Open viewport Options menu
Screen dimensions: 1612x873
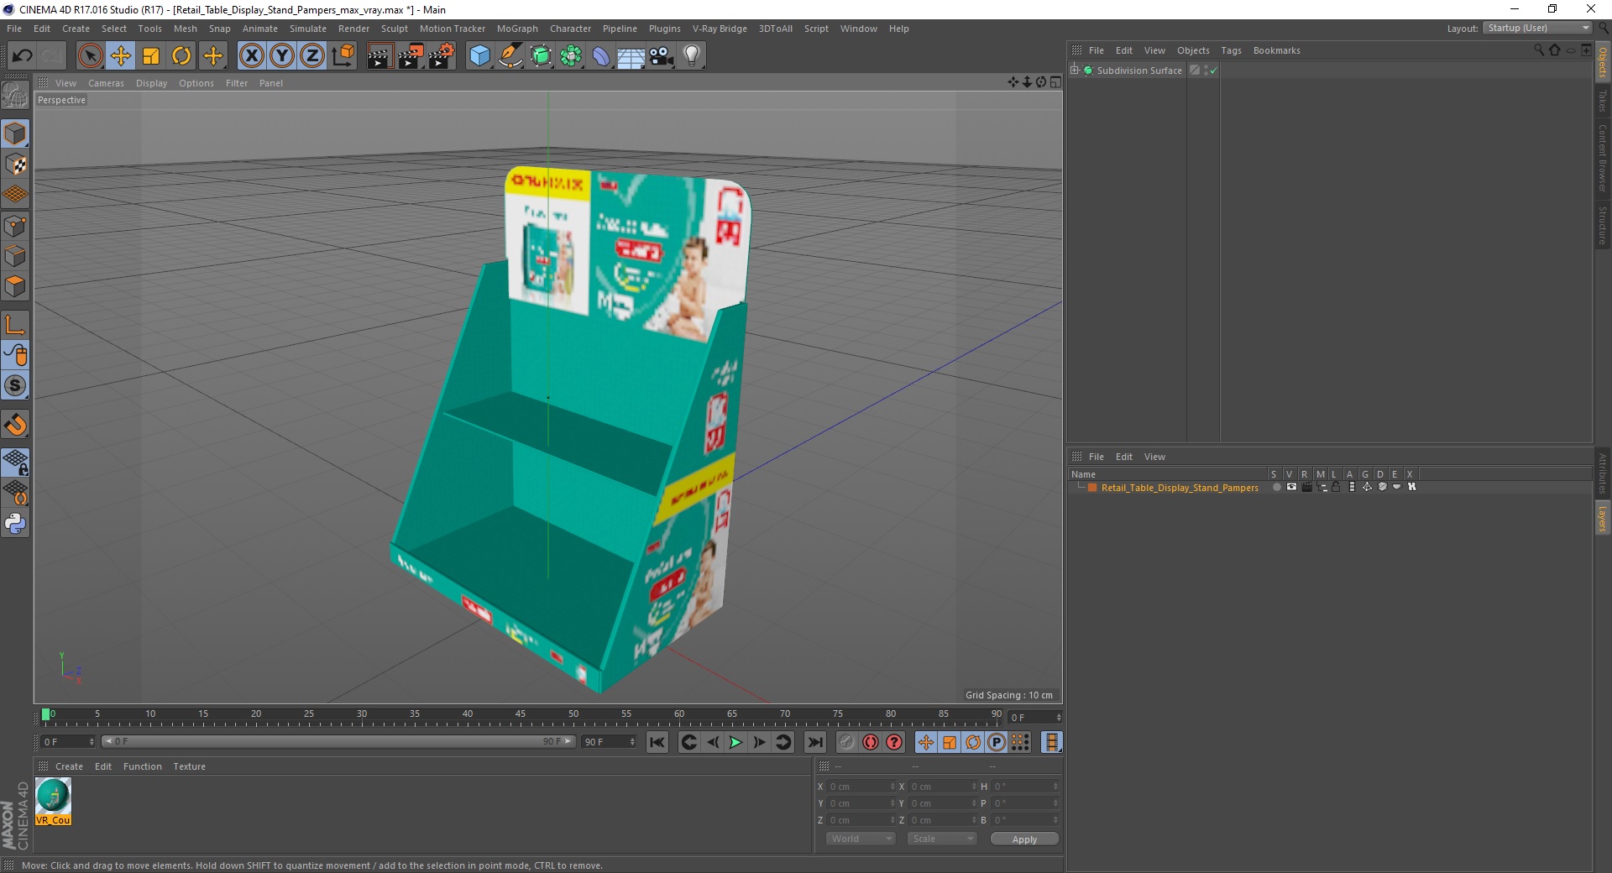tap(196, 83)
